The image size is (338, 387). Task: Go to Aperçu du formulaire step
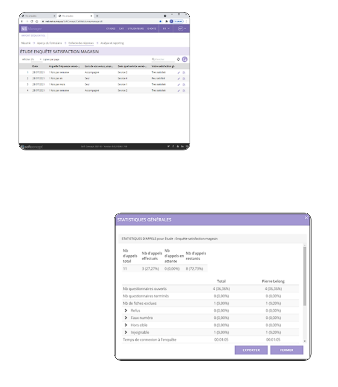coord(49,43)
